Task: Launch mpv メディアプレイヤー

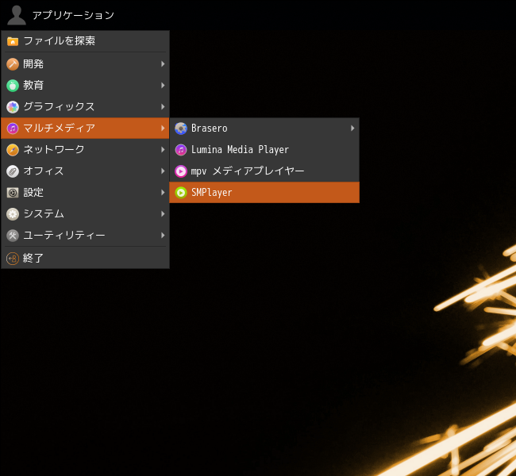Action: click(x=264, y=171)
